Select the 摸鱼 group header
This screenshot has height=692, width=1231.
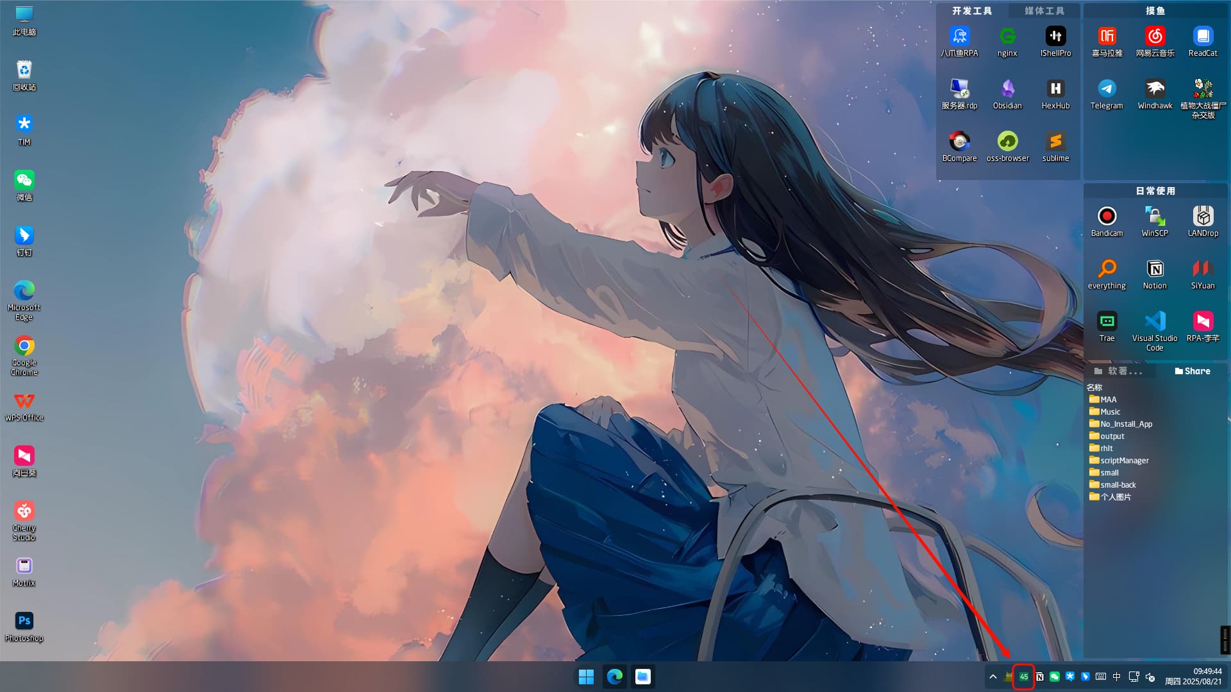click(x=1155, y=11)
